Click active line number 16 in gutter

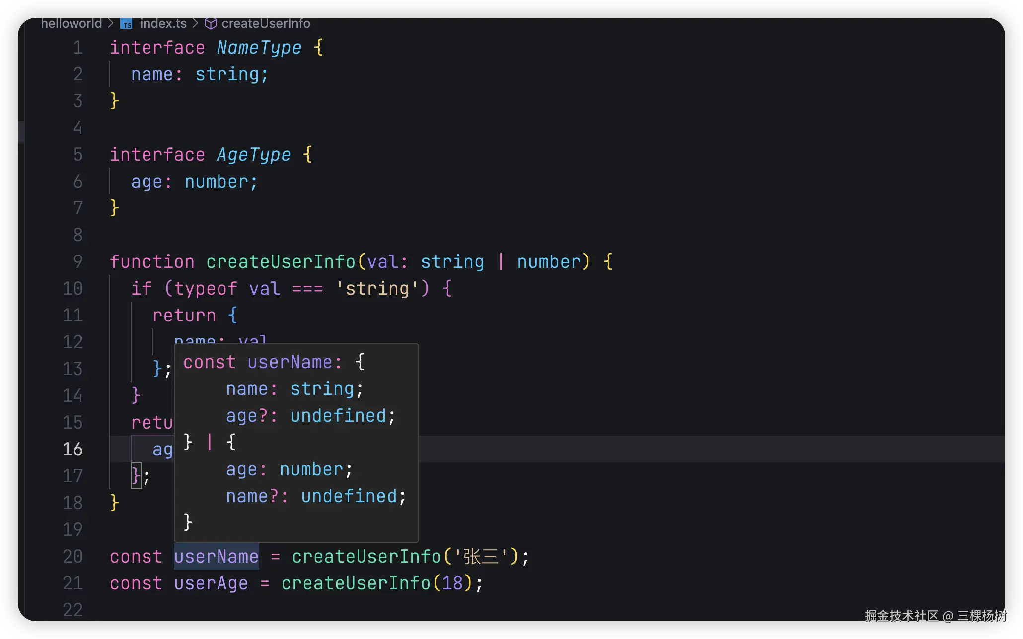click(73, 449)
